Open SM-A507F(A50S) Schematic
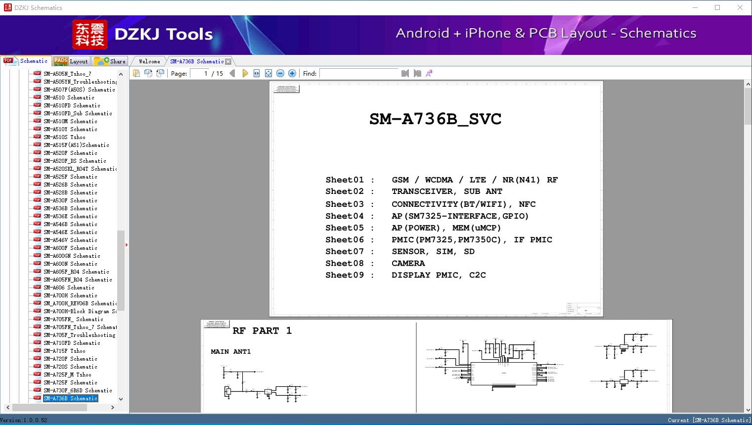752x425 pixels. point(79,90)
